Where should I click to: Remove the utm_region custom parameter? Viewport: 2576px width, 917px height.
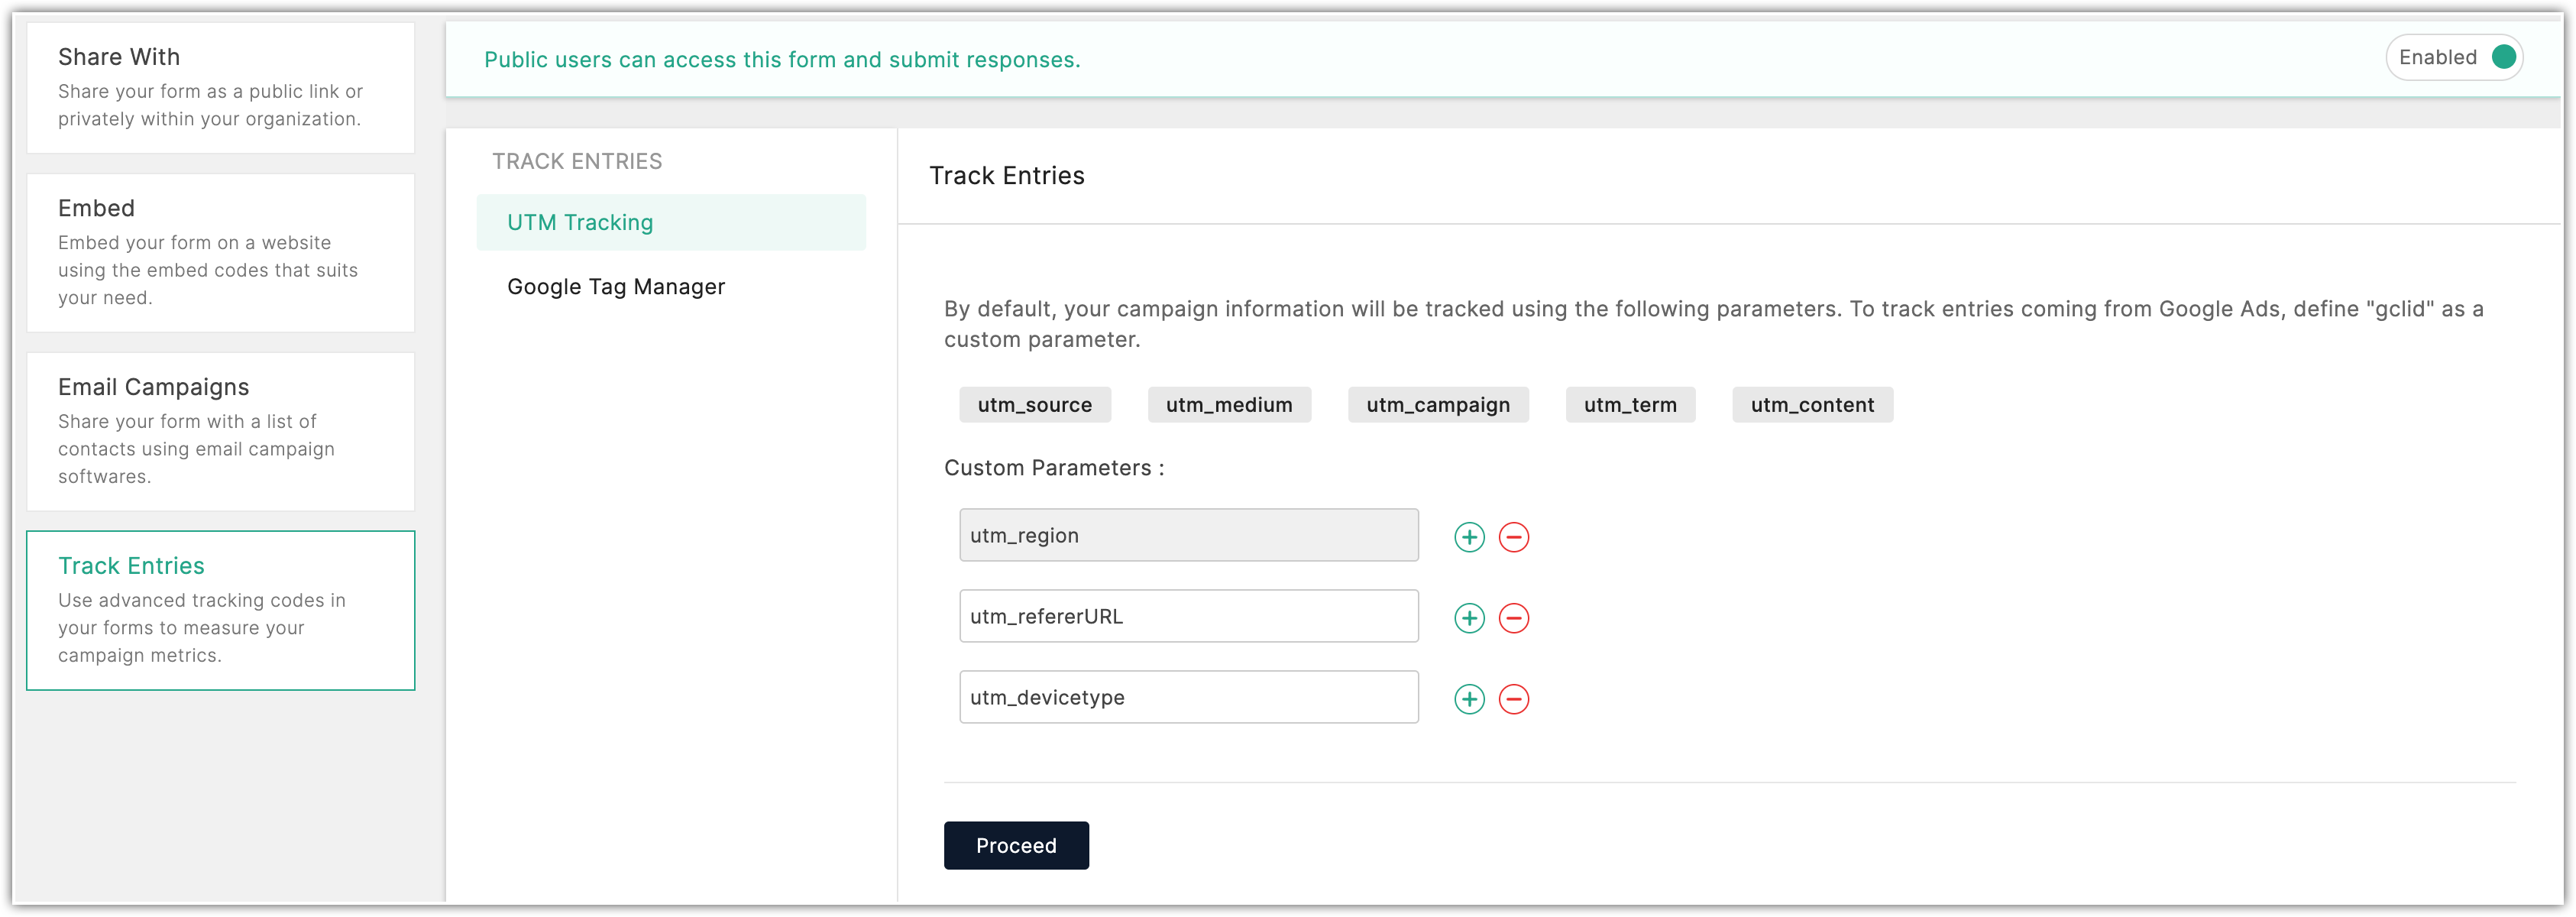click(1514, 537)
